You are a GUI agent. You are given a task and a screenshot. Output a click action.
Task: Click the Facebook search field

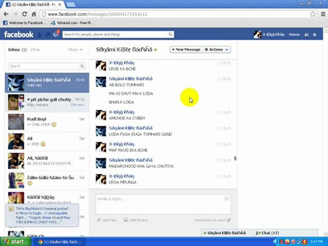point(115,34)
